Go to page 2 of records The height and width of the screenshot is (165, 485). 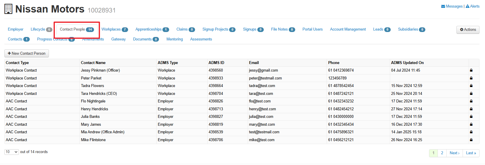[442, 153]
